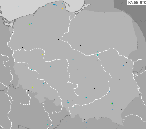The width and height of the screenshot is (146, 129).
Task: Click the Gdańsk city dot on the coast
Action: [x=65, y=11]
